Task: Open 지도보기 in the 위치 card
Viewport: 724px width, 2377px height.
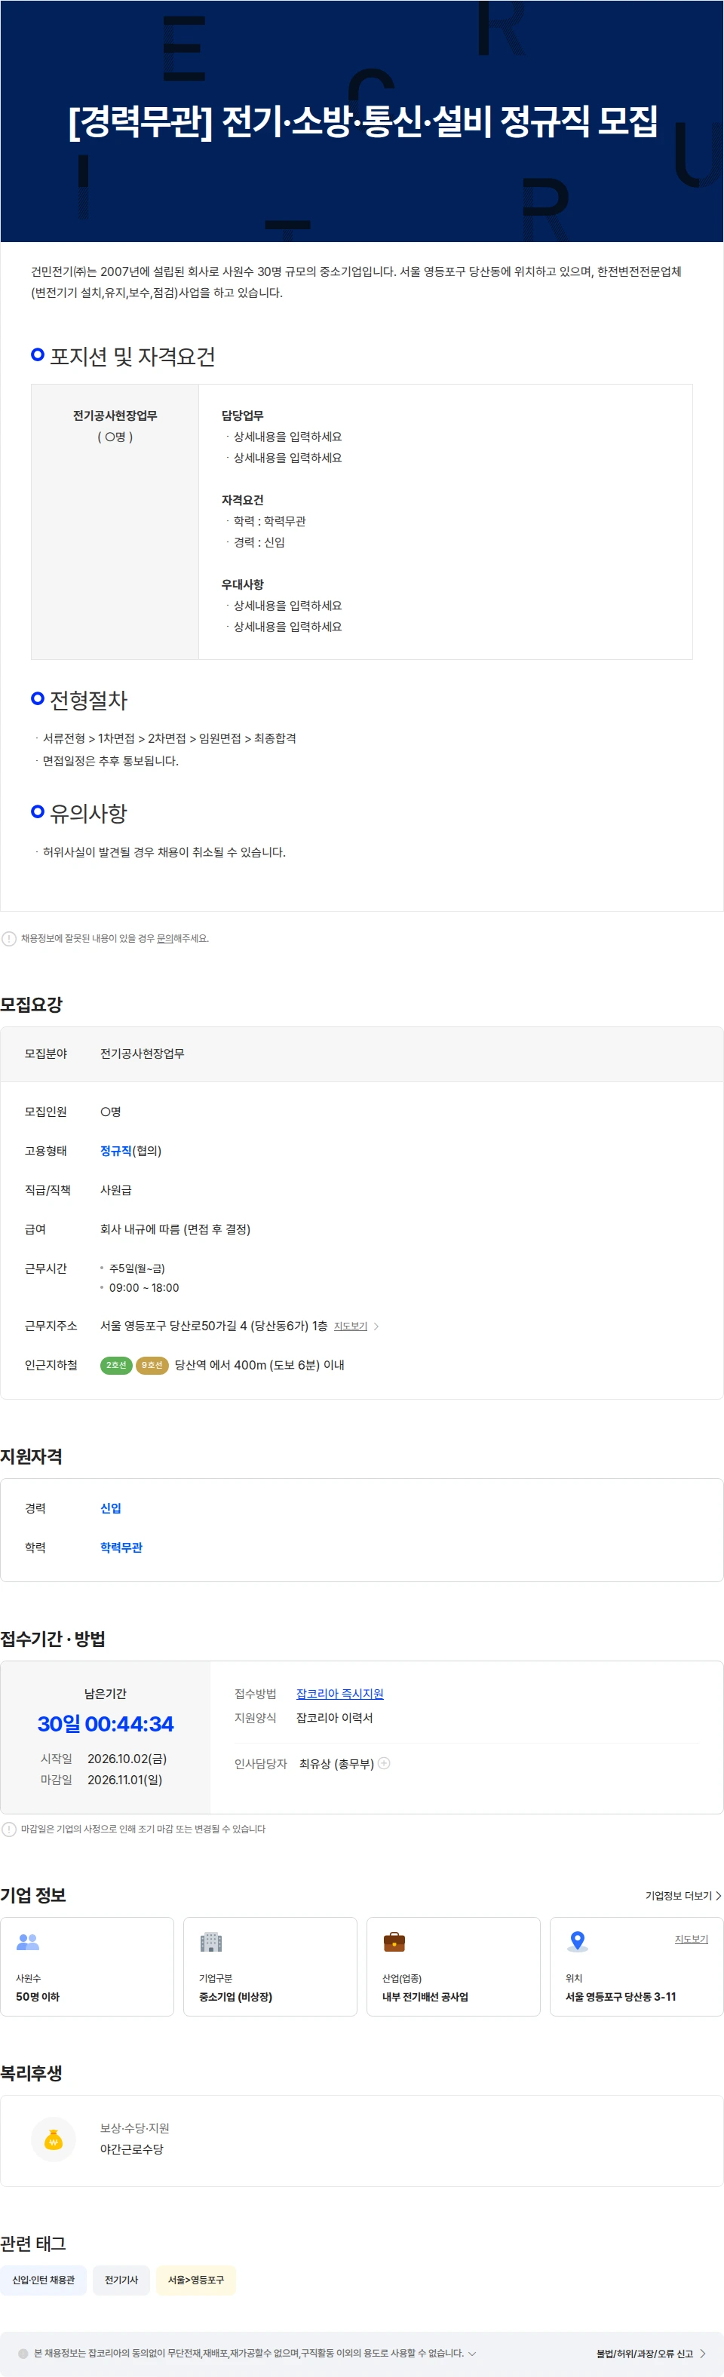Action: (691, 1939)
